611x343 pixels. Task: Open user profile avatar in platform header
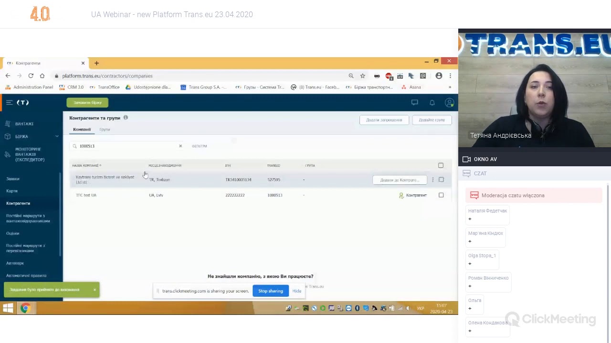(449, 102)
